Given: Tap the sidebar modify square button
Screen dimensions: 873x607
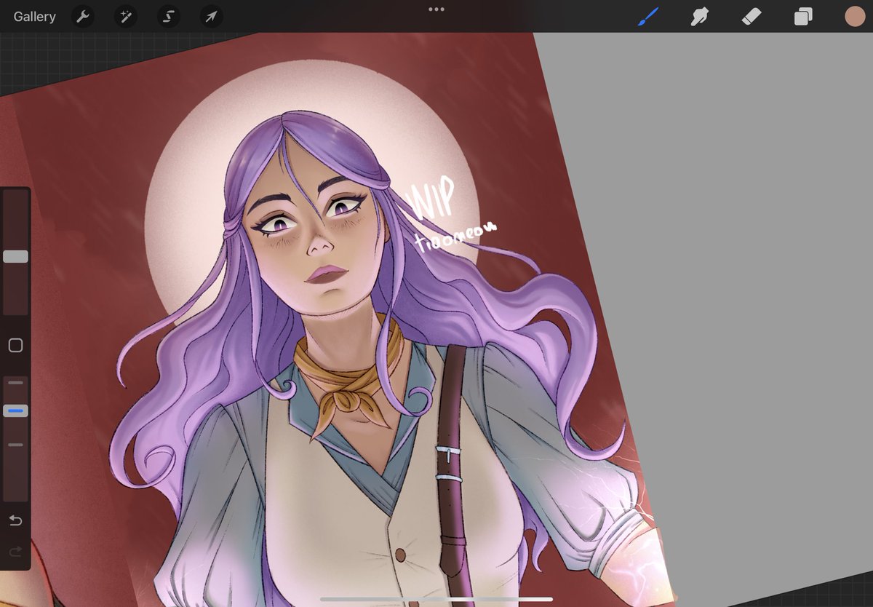Looking at the screenshot, I should click(x=15, y=346).
